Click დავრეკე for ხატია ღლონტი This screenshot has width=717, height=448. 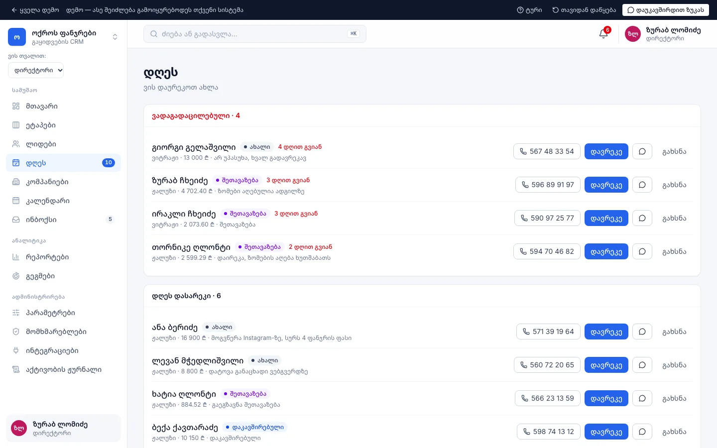(606, 398)
